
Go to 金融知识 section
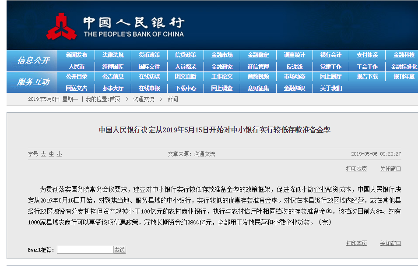coord(294,88)
